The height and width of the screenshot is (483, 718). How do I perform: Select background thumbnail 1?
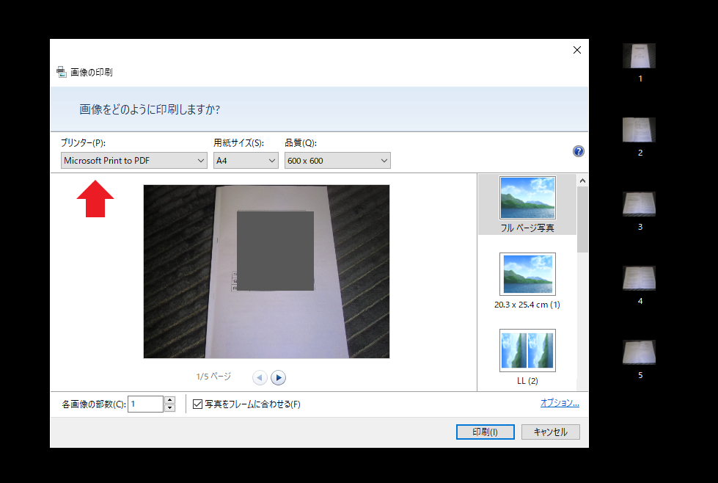coord(640,56)
